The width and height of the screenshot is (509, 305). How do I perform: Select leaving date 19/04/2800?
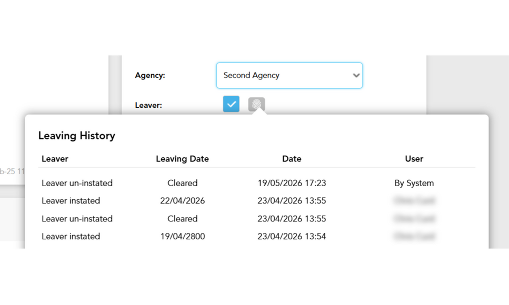click(183, 237)
